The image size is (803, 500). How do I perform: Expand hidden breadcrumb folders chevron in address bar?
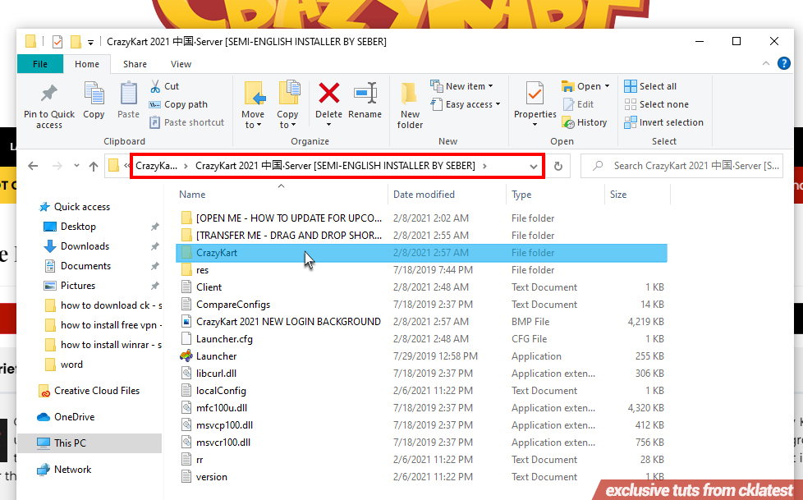click(127, 166)
